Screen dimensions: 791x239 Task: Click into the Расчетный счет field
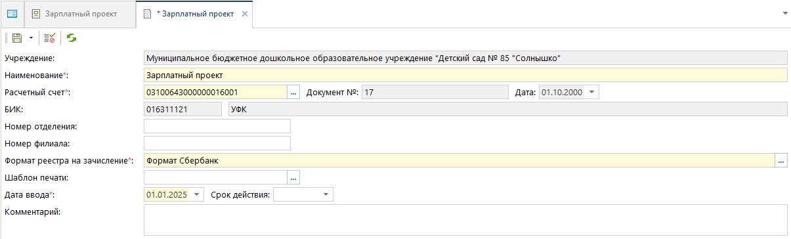pyautogui.click(x=215, y=93)
